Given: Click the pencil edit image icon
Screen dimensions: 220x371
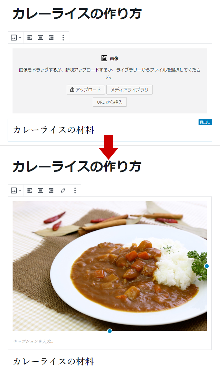Looking at the screenshot, I should coord(63,191).
